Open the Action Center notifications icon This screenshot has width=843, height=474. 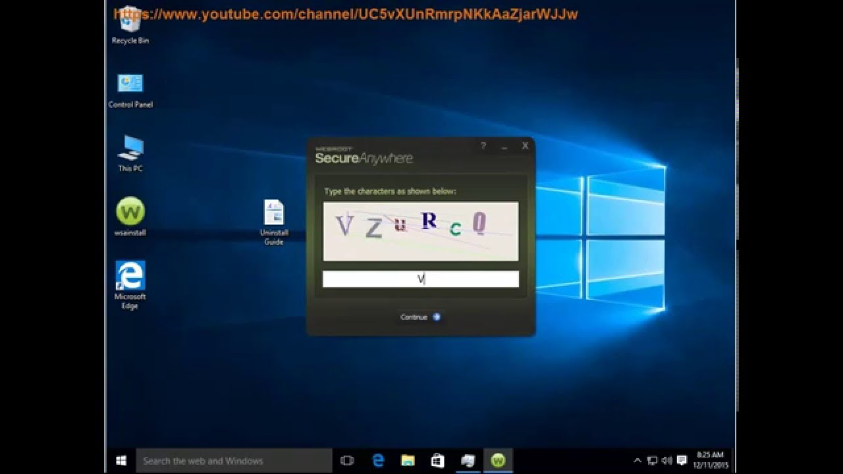coord(682,460)
